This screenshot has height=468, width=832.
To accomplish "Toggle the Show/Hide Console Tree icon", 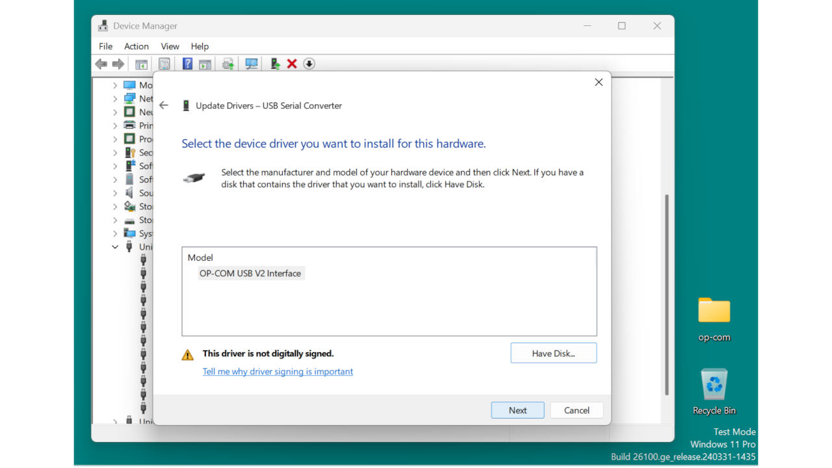I will 141,63.
